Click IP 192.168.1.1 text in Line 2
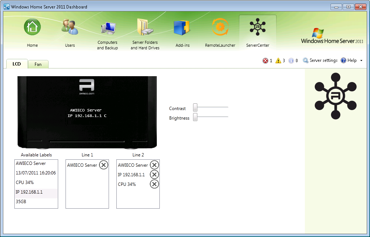 tap(131, 174)
